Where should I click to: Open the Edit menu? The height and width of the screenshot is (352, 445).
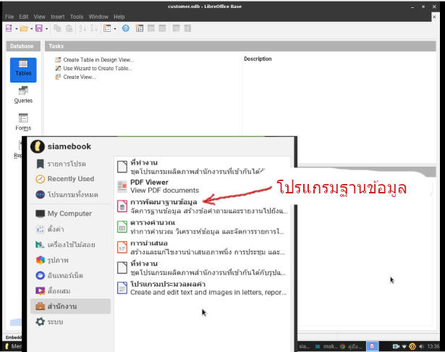pyautogui.click(x=24, y=17)
